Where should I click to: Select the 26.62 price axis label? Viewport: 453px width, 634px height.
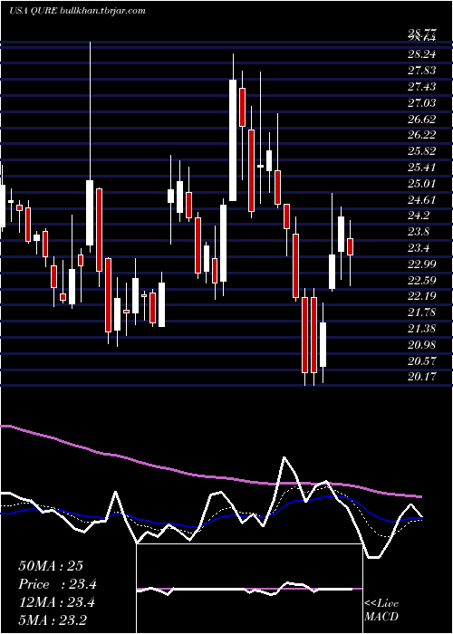coord(421,120)
